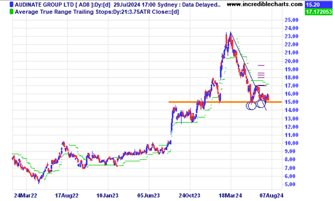The width and height of the screenshot is (333, 201).
Task: Click the 13.00 price axis label
Action: (292, 118)
